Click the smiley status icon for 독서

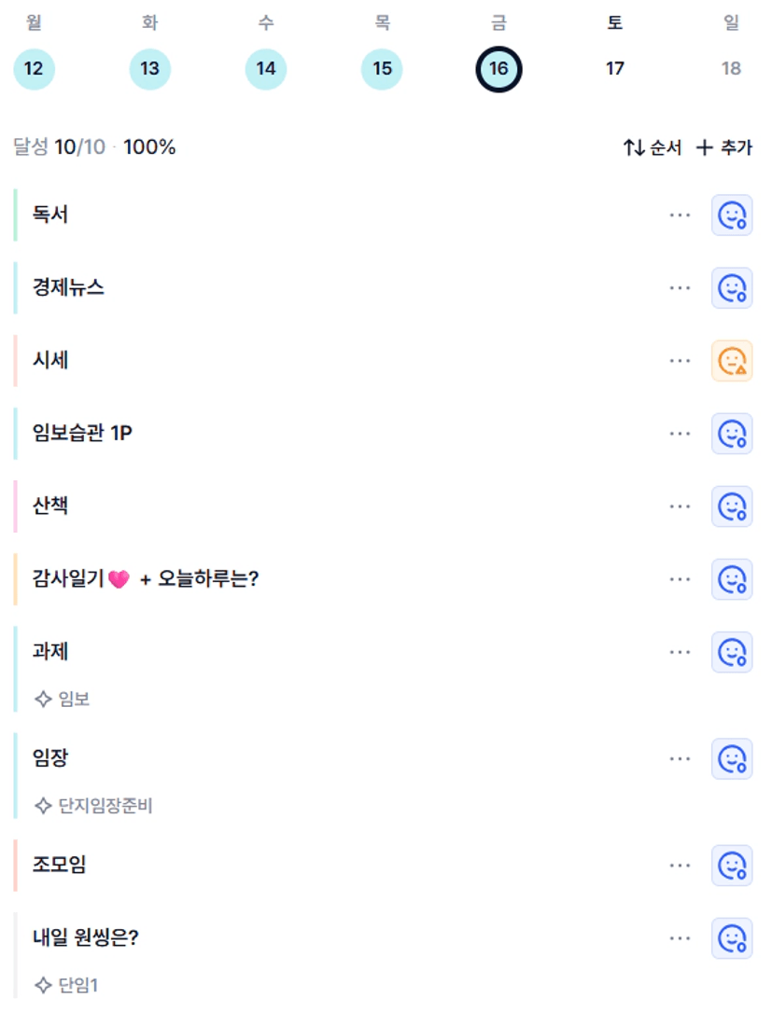point(732,215)
